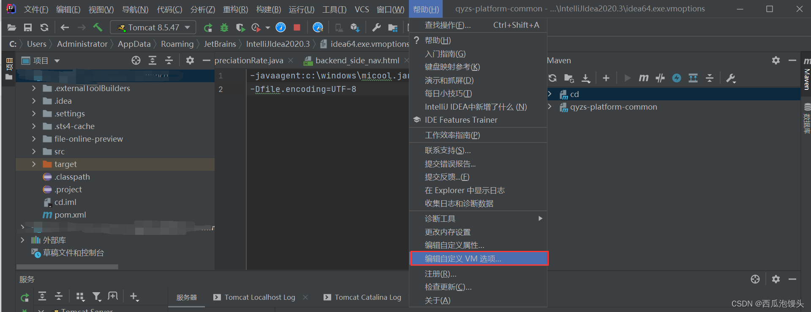The image size is (811, 312).
Task: Collapse all in the project panel
Action: [169, 61]
